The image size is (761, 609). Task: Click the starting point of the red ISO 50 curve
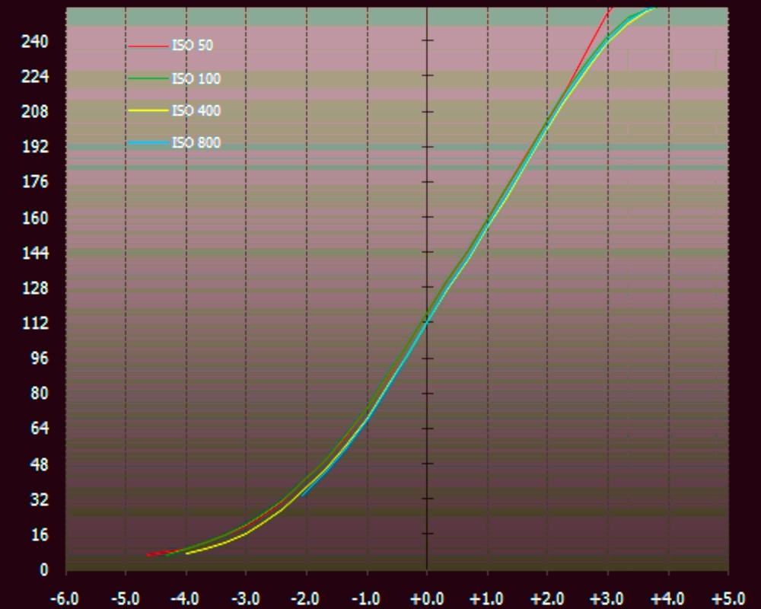148,555
